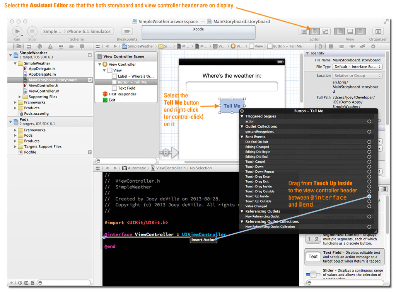Open the Issue navigator warning icon
Viewport: 396px width, 292px height.
point(50,46)
